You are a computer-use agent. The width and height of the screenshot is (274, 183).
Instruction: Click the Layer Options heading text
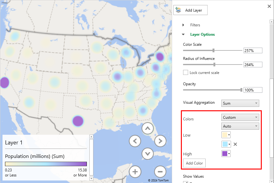tap(202, 34)
